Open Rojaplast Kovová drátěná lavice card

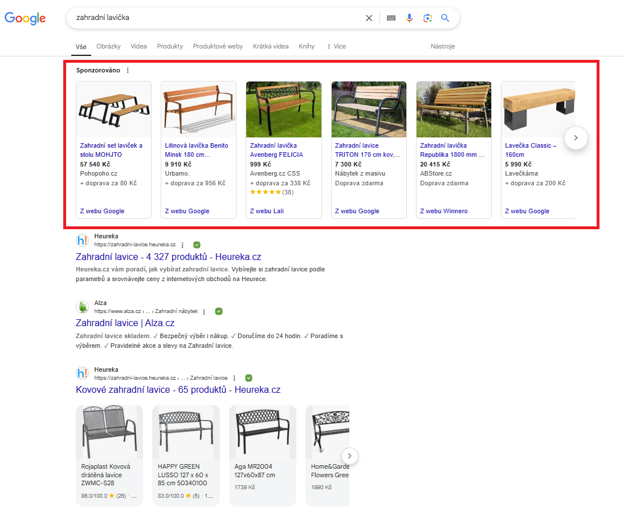click(x=109, y=456)
